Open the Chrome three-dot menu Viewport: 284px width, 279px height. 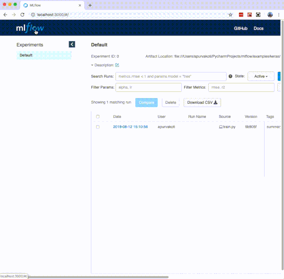279,15
